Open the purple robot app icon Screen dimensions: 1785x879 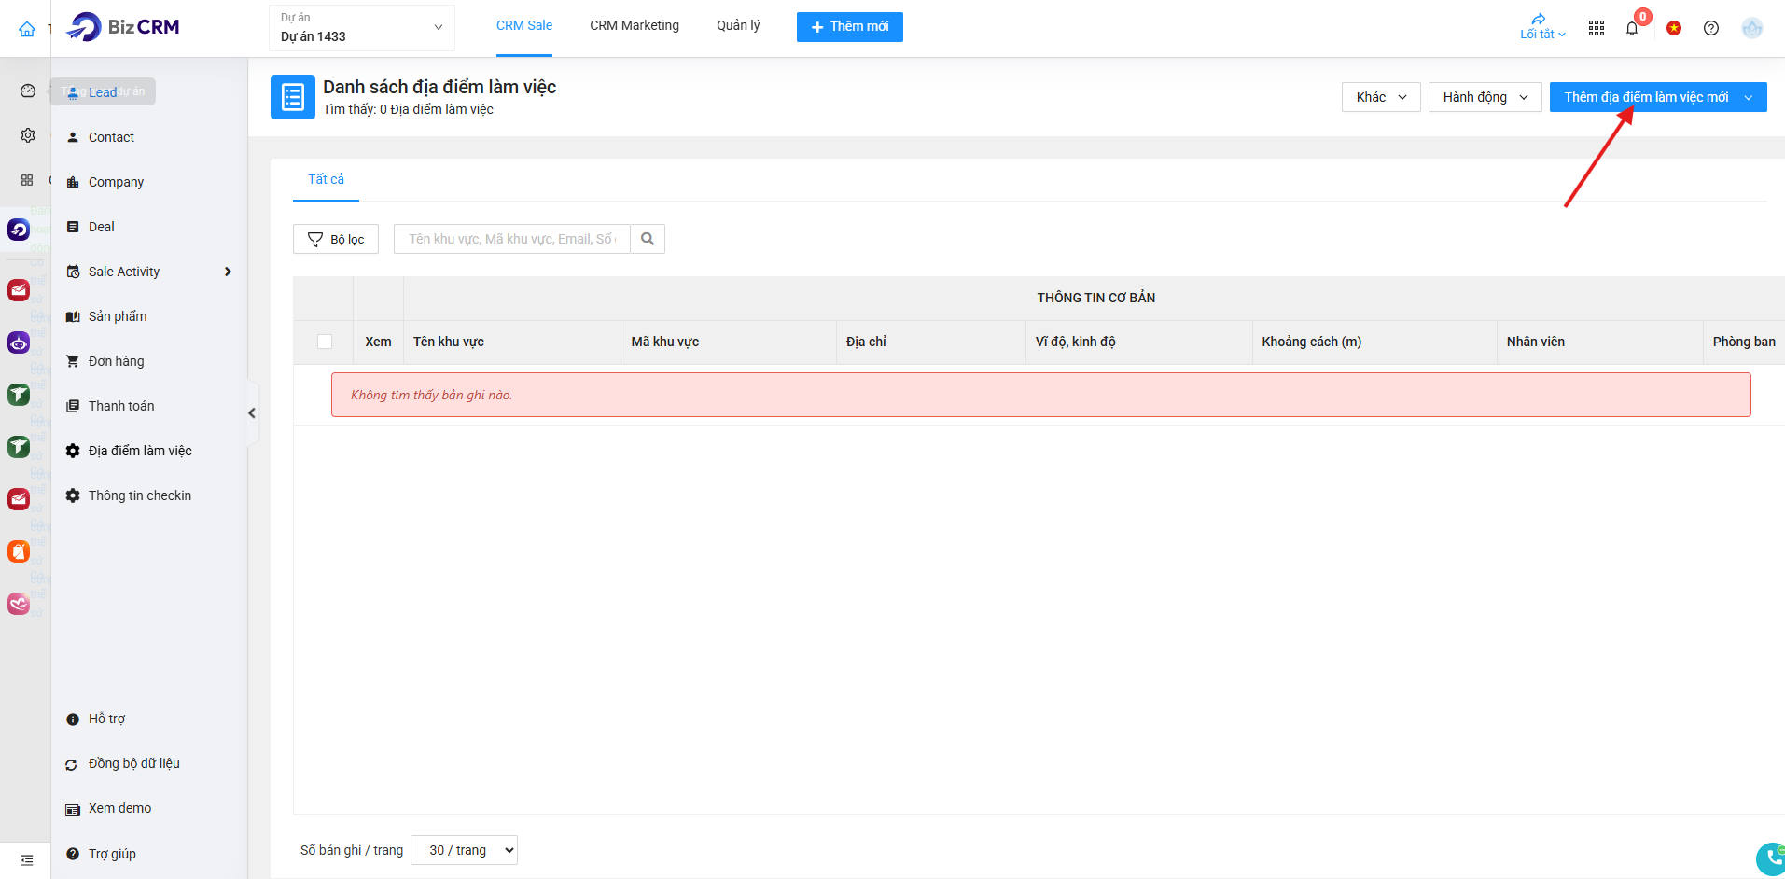(19, 342)
